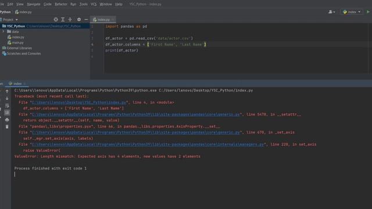Open the Help menu
This screenshot has height=209, width=372.
click(119, 4)
